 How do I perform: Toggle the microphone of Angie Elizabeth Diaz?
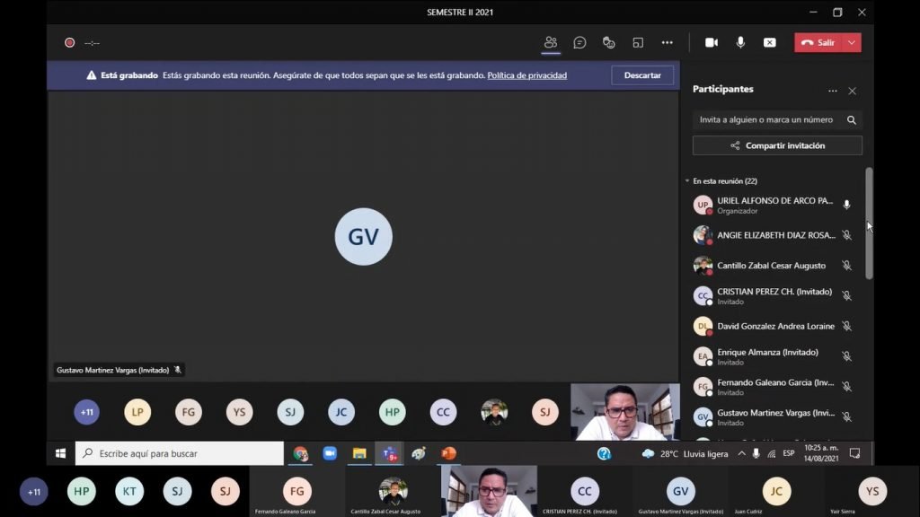click(846, 235)
